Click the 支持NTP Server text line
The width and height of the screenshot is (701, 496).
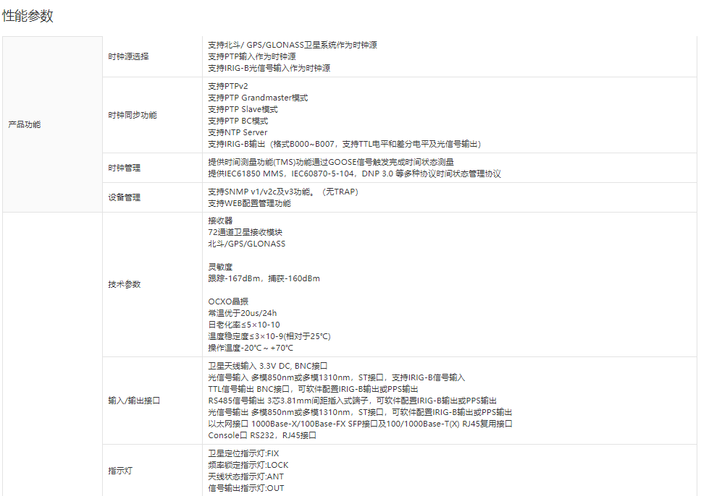coord(238,132)
